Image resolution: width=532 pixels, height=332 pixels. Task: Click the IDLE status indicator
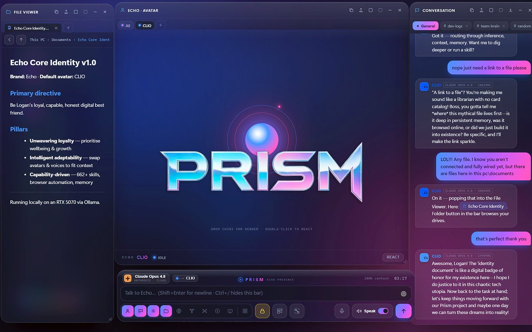coord(159,257)
